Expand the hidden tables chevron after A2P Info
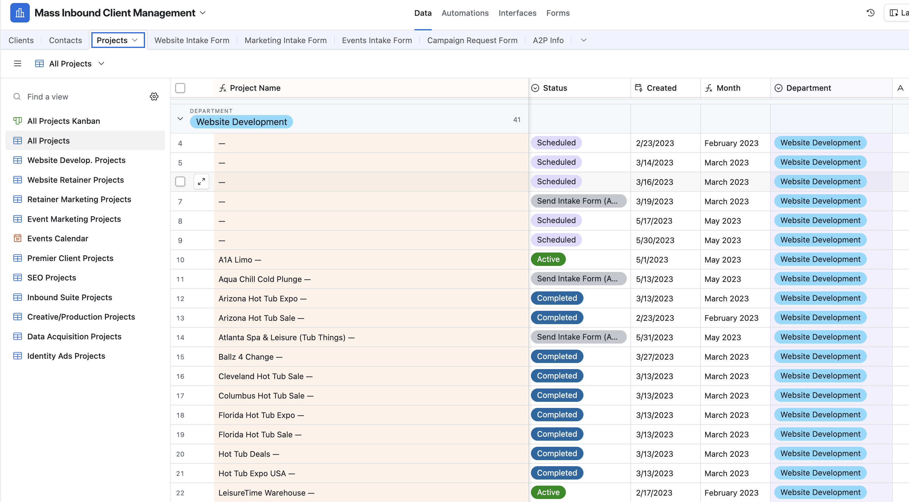Screen dimensions: 909x502 [x=584, y=40]
